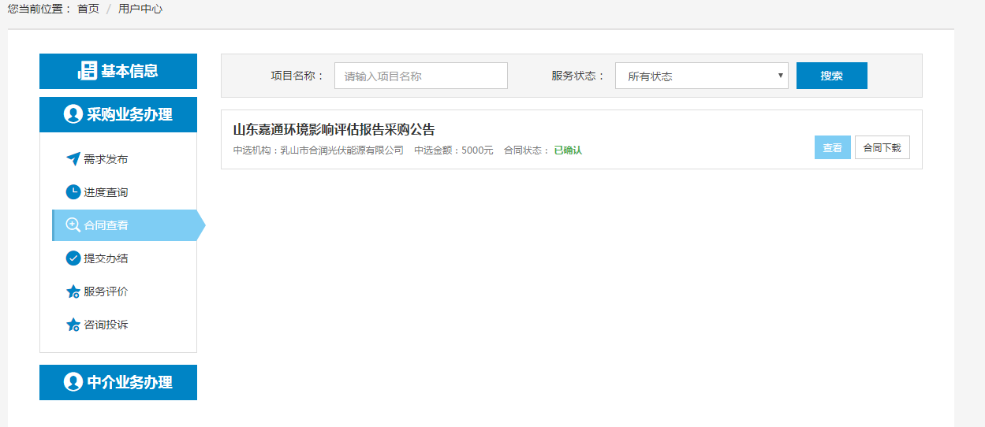Open the 山东嘉通环境影响评估报告采购公告 title
This screenshot has height=427, width=985.
334,130
